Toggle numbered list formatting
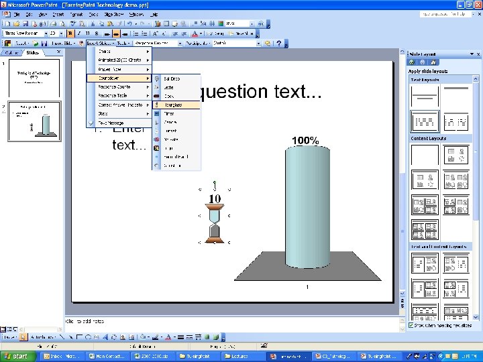This screenshot has width=483, height=362. pyautogui.click(x=136, y=34)
